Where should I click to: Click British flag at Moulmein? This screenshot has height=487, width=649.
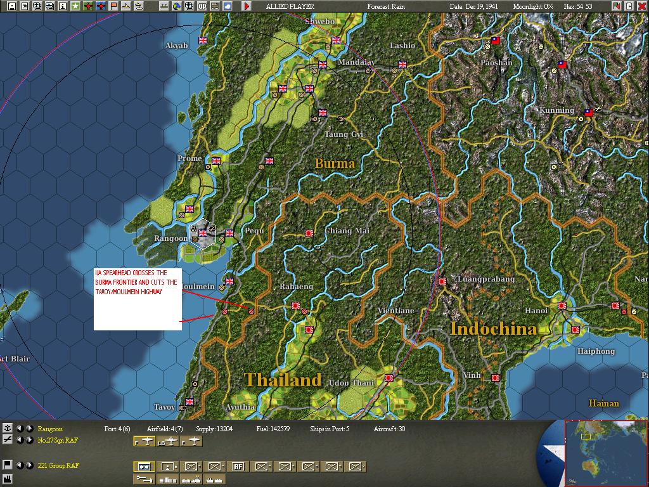tap(229, 281)
